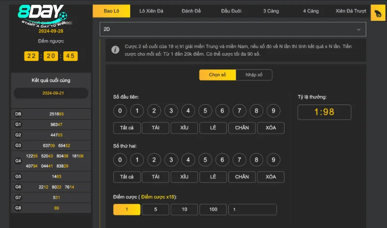The image size is (387, 228).
Task: Click the yellow icon at top right
Action: pyautogui.click(x=377, y=14)
